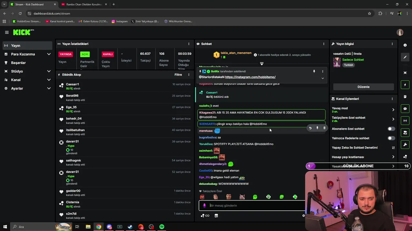Click the Turkish language tag
The height and width of the screenshot is (231, 412).
(x=348, y=65)
